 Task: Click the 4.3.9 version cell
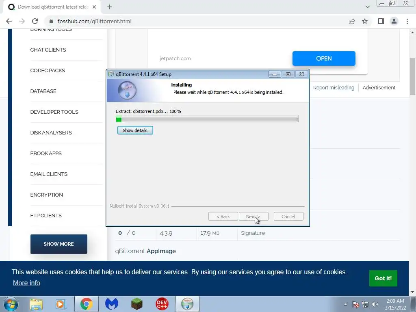[166, 233]
